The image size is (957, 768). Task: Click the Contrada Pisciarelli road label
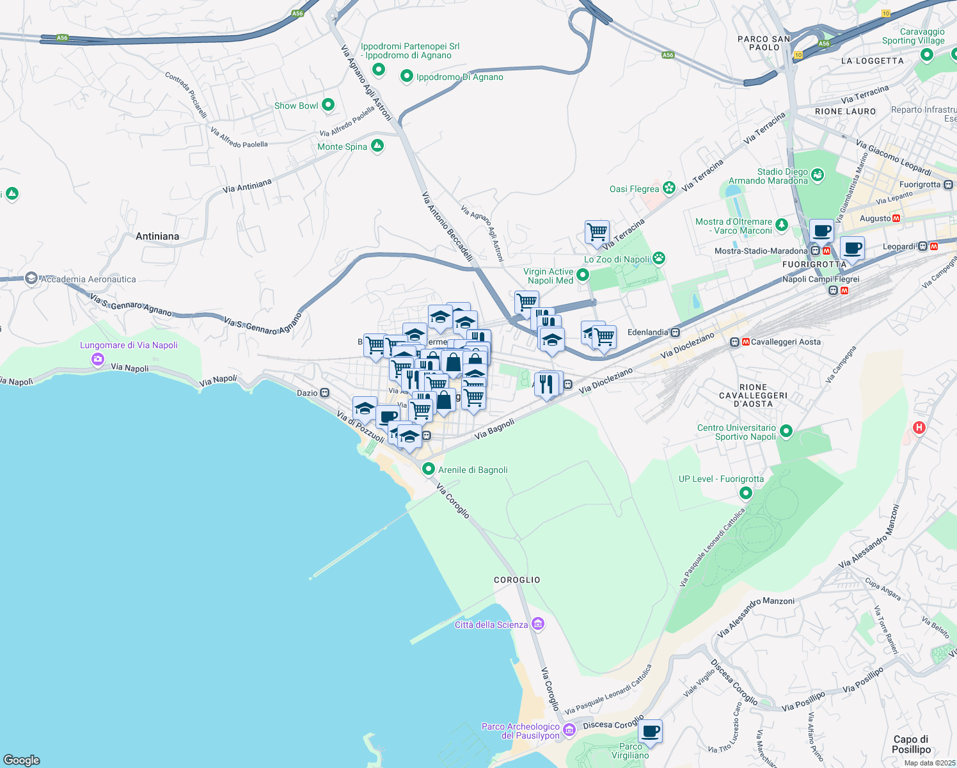(x=186, y=95)
